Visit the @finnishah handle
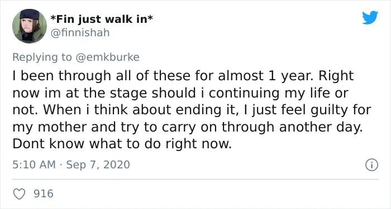 (x=80, y=32)
